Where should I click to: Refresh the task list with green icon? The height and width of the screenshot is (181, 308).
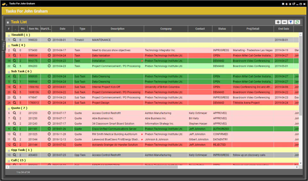tap(297, 22)
